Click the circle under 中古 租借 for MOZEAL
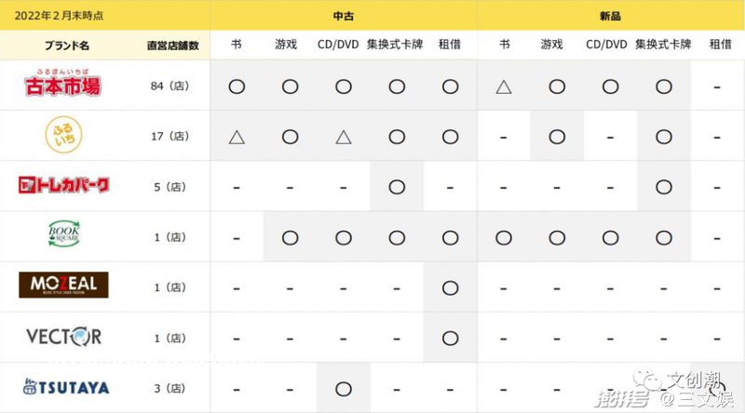 pos(451,286)
